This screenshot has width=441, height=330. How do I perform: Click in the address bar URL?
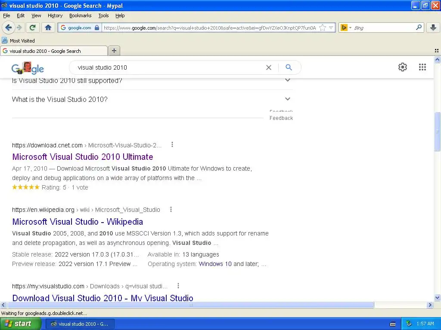(210, 27)
